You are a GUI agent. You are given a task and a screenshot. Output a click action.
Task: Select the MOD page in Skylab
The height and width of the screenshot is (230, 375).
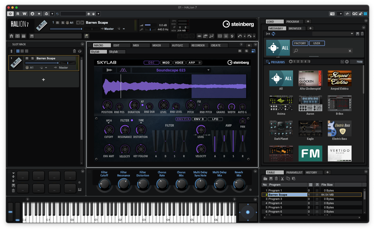(x=166, y=63)
